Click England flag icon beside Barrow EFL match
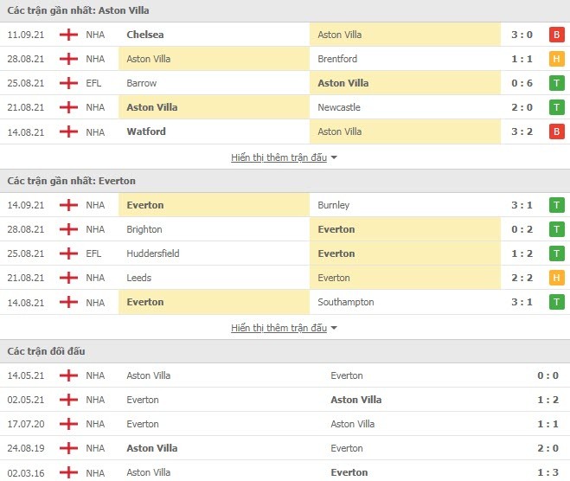This screenshot has height=481, width=570. click(68, 83)
